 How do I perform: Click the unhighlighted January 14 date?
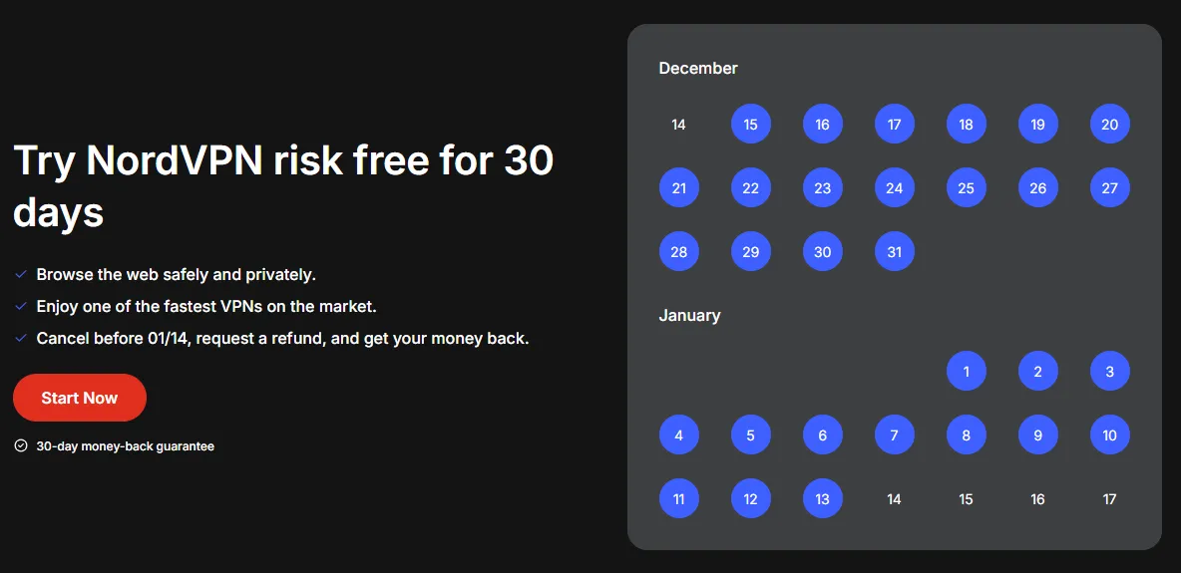tap(895, 499)
